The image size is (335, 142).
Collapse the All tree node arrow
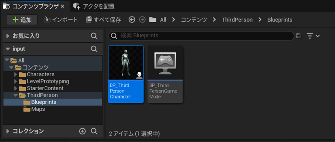click(x=7, y=60)
